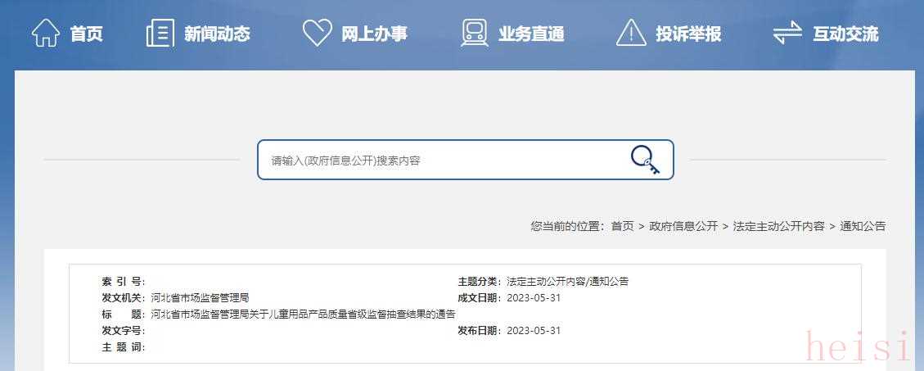Select 互动交流 in the navigation bar
924x371 pixels.
click(x=845, y=34)
